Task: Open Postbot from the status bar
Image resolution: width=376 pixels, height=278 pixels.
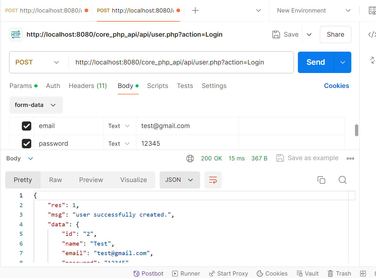Action: click(x=148, y=273)
